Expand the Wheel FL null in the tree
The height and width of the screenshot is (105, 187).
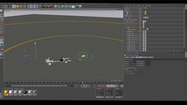(128, 43)
